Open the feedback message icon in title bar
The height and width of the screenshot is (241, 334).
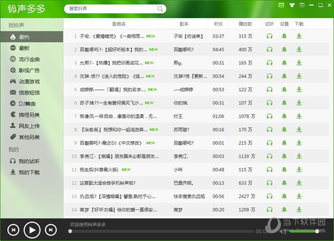coord(281,5)
